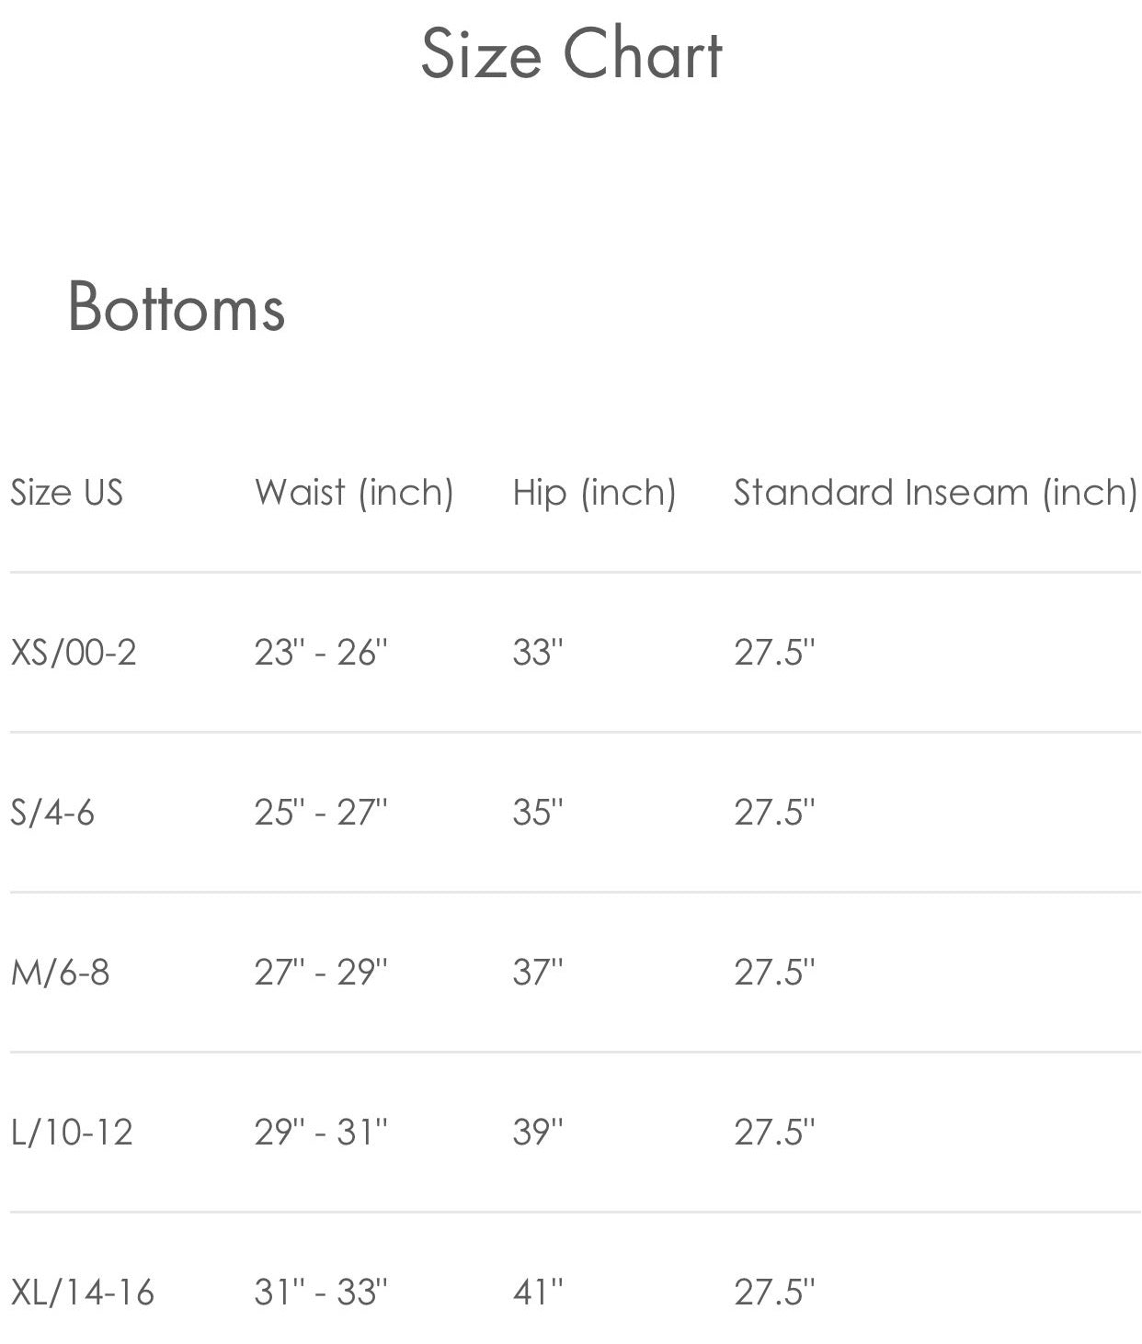Select the M/6-8 size row label
The image size is (1142, 1344).
60,973
